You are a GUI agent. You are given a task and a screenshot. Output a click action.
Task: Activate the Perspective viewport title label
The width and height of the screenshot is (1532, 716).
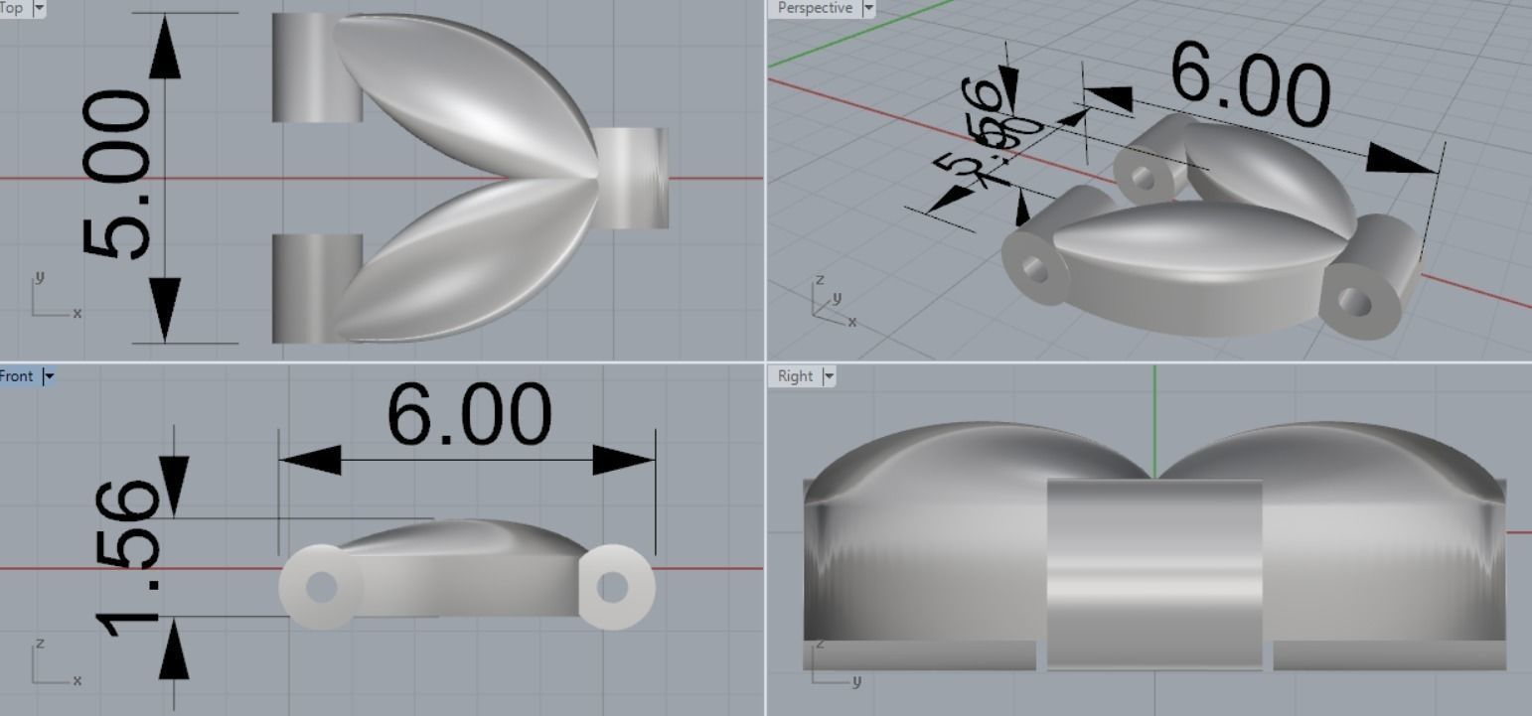pyautogui.click(x=815, y=8)
